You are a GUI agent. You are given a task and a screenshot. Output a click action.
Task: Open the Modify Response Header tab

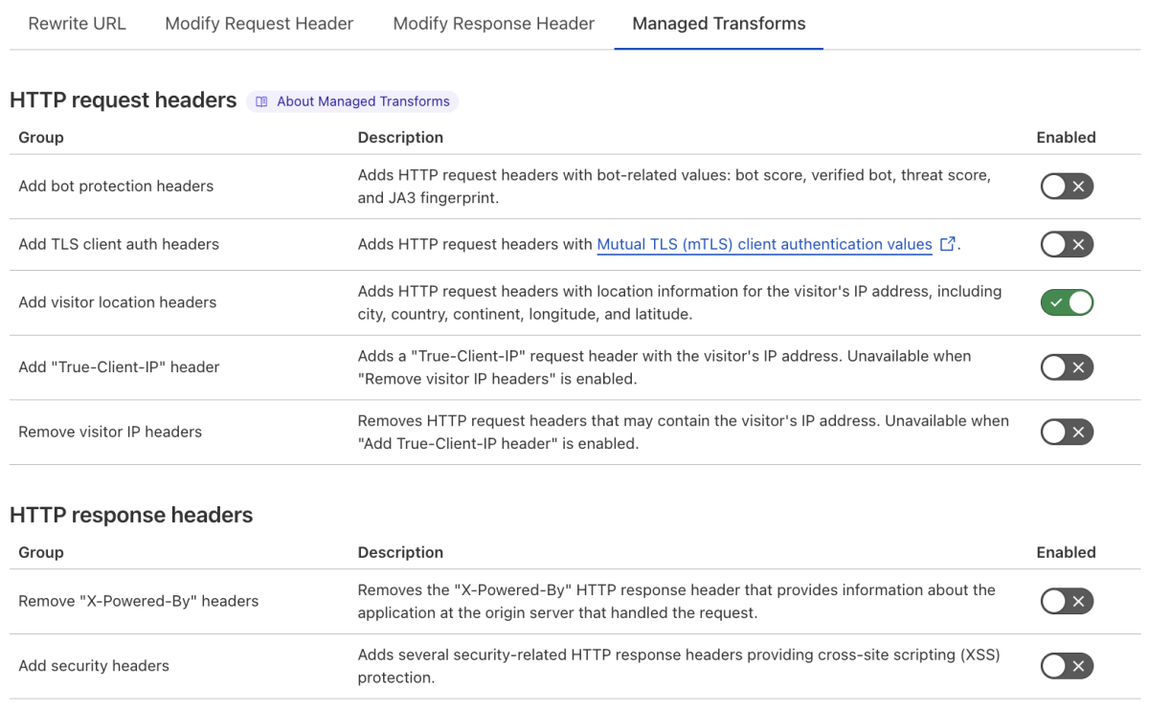[x=493, y=23]
